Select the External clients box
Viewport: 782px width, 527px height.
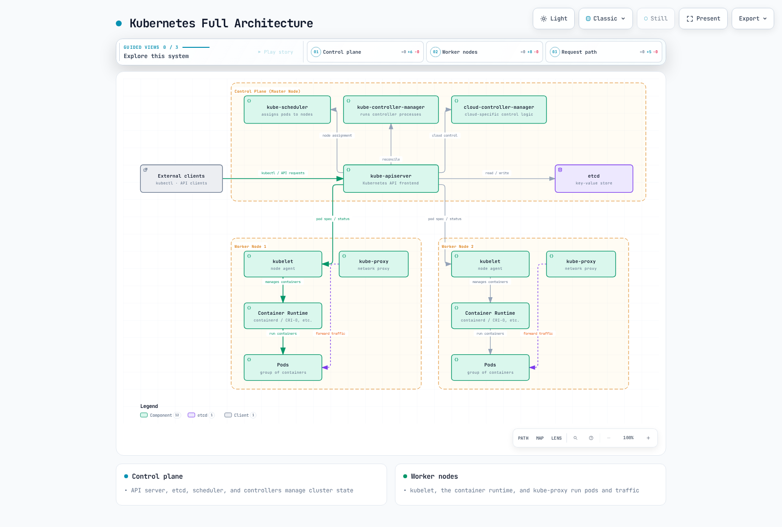(x=181, y=179)
